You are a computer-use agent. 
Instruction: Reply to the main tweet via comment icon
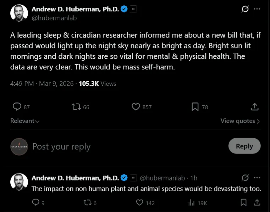tap(17, 107)
